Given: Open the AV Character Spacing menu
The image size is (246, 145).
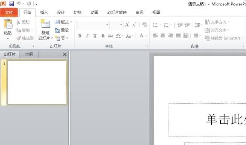Looking at the screenshot, I should pyautogui.click(x=119, y=36).
